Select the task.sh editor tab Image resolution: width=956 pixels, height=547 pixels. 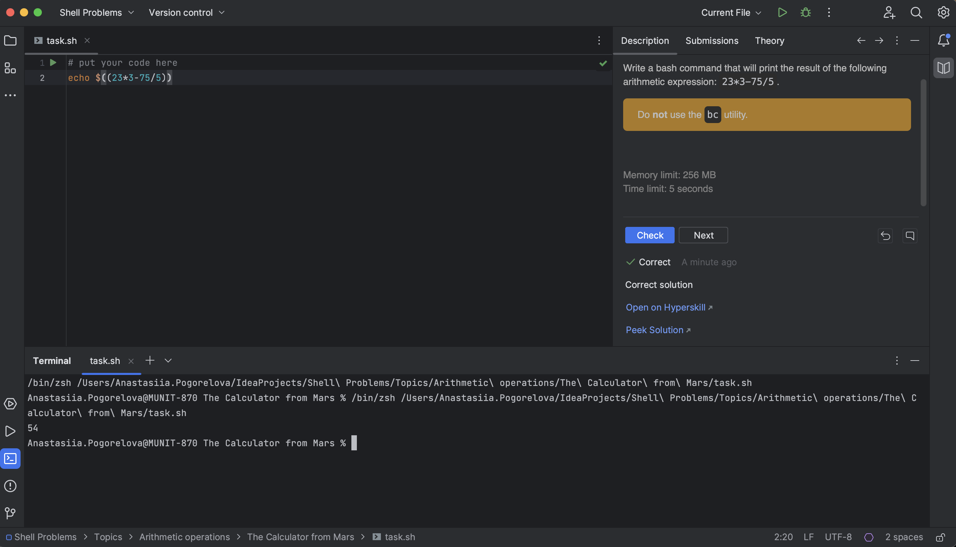(61, 40)
